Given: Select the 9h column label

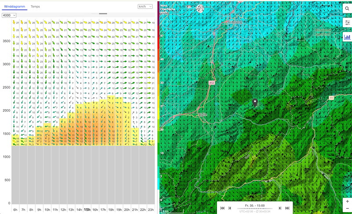Looking at the screenshot, I should click(x=39, y=210).
